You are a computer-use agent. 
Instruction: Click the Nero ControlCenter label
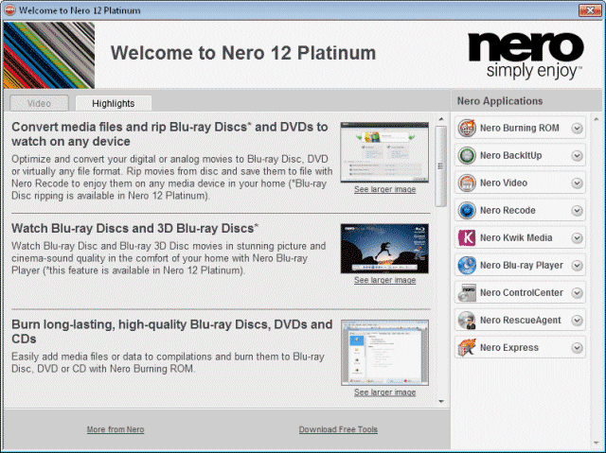point(522,292)
